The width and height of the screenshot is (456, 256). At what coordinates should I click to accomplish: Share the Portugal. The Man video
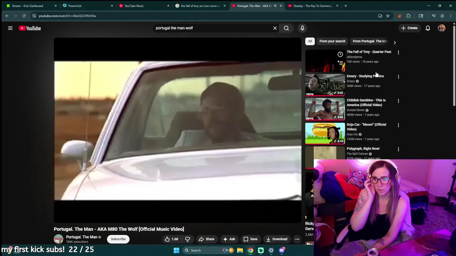pos(207,239)
